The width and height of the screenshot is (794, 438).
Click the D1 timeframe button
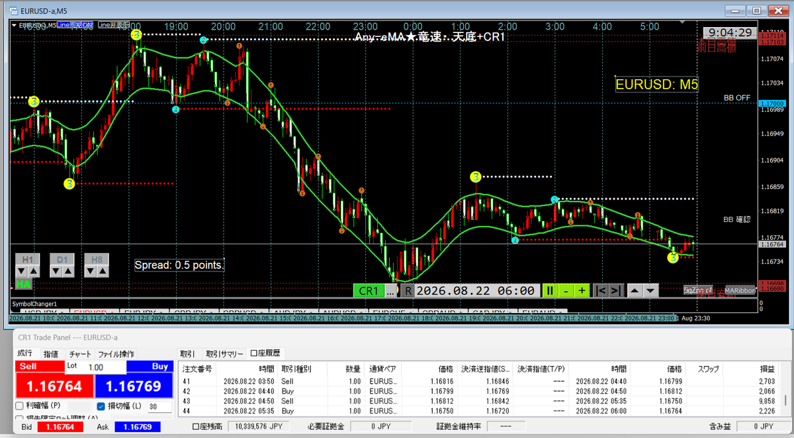62,260
